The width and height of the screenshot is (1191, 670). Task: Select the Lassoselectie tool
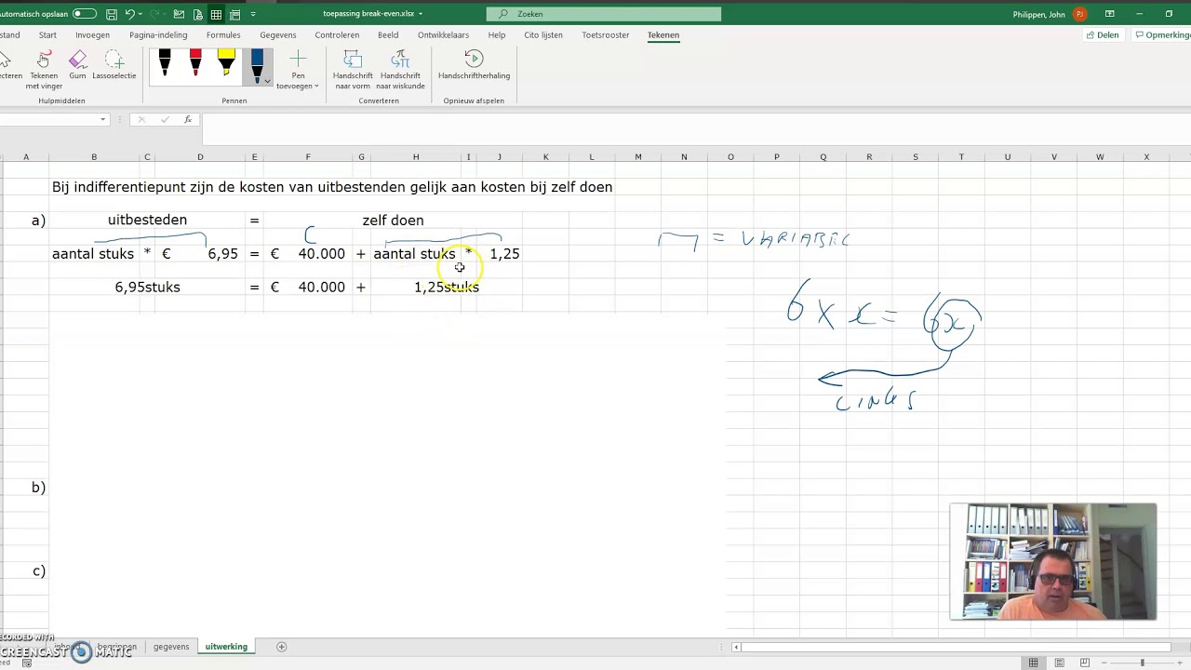click(114, 65)
